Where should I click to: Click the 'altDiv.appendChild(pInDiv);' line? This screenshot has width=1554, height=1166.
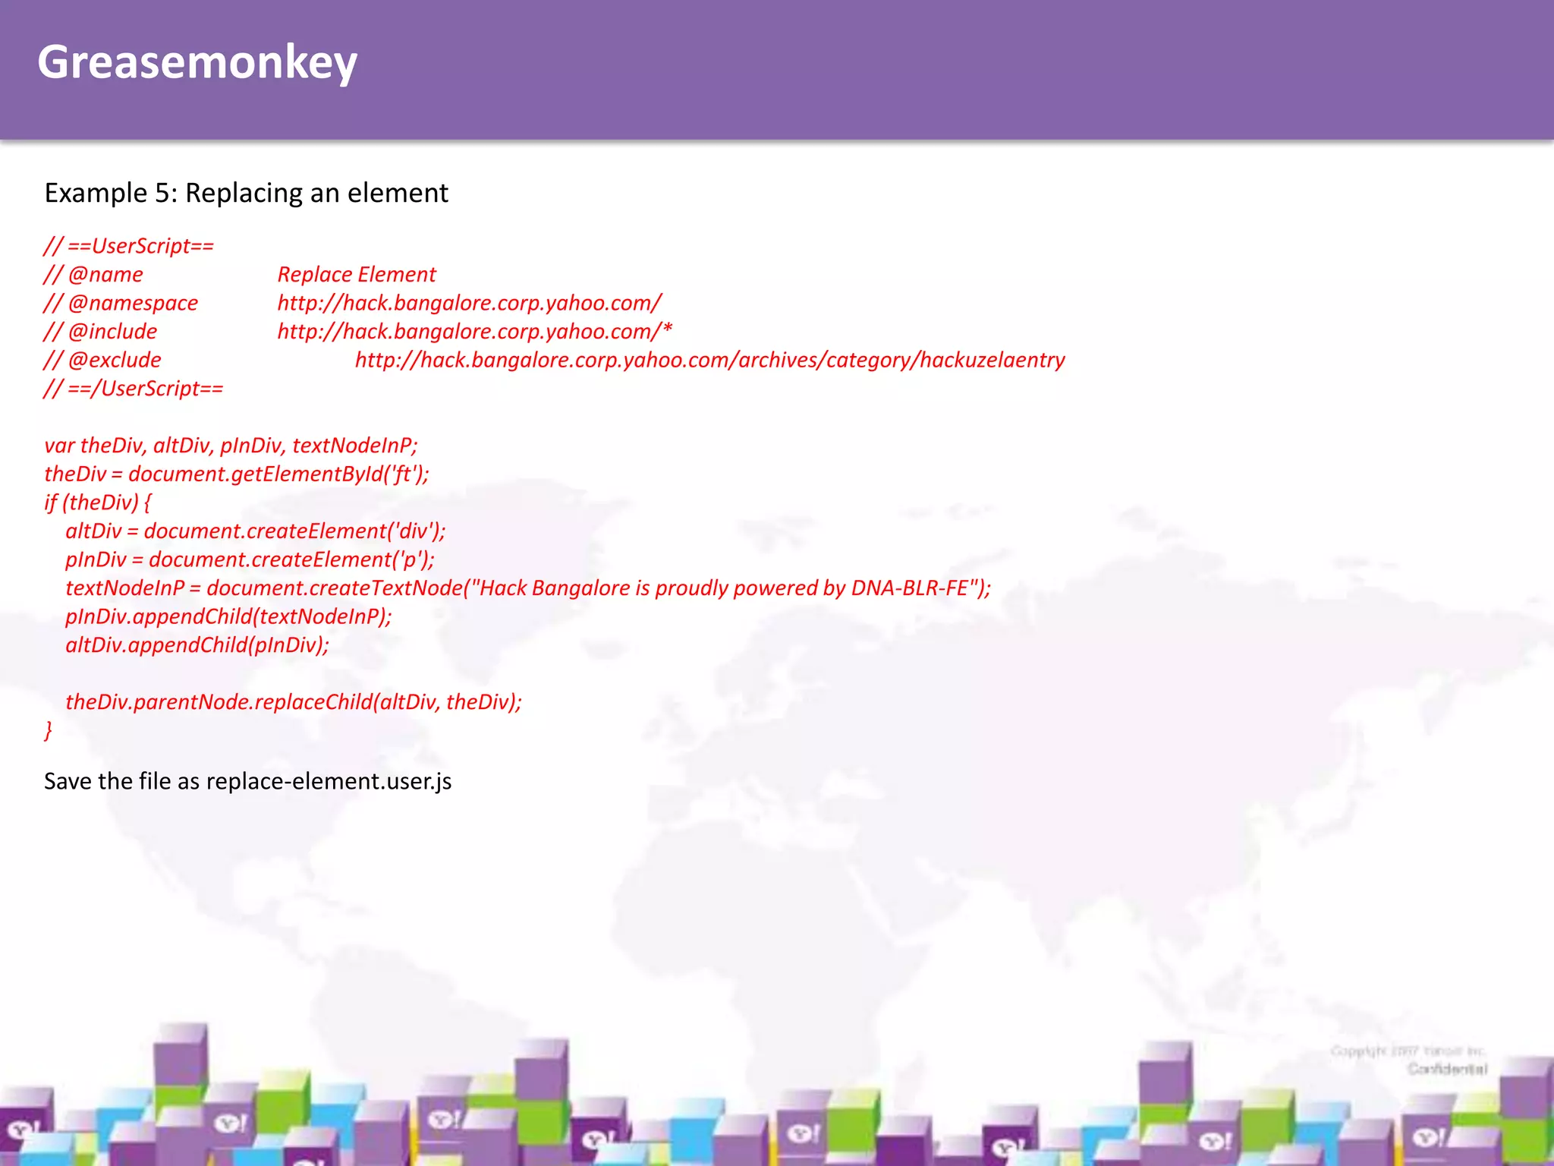[x=197, y=644]
